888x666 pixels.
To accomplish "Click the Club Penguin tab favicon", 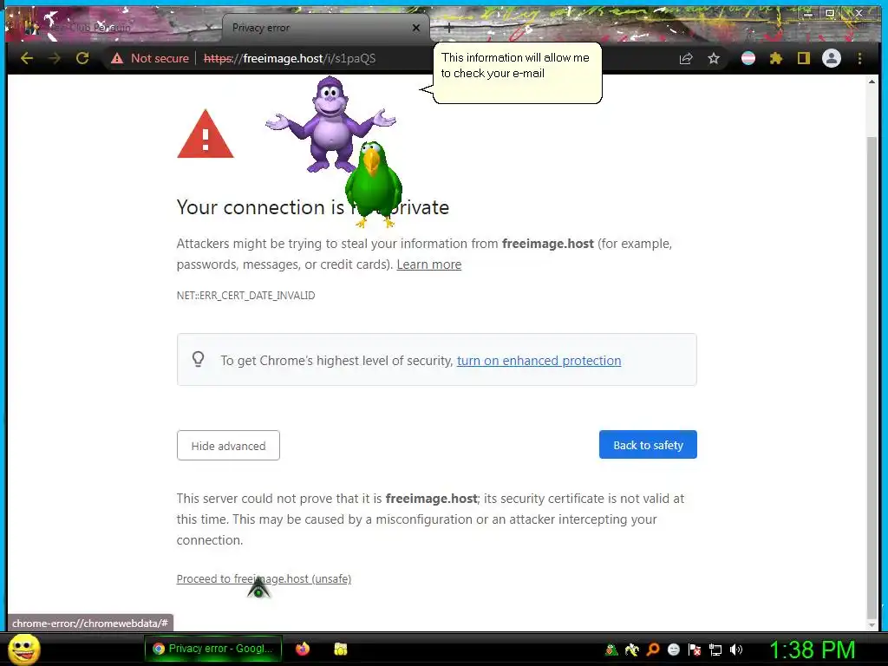I will coord(29,27).
